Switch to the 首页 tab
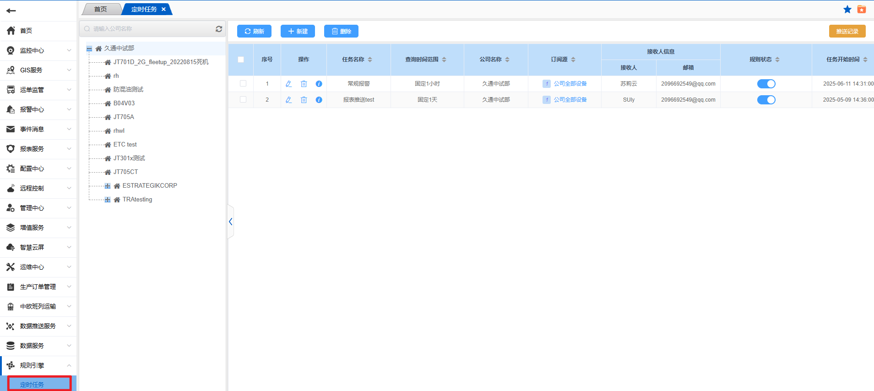Image resolution: width=874 pixels, height=391 pixels. [101, 9]
